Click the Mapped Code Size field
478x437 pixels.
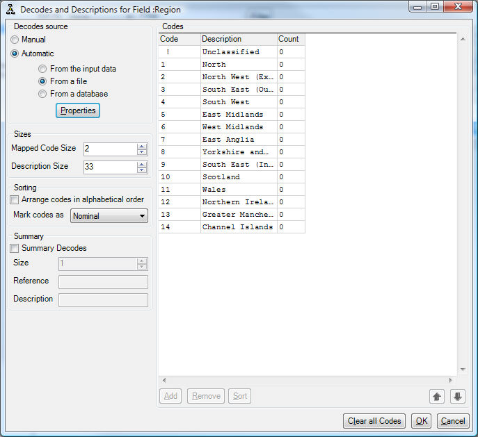coord(111,149)
